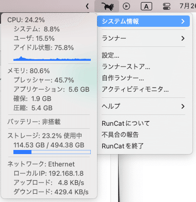This screenshot has width=196, height=202.
Task: Expand the システム情報 submenu arrow
Action: (183, 21)
